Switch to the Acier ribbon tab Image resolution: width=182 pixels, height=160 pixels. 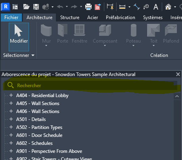click(92, 18)
